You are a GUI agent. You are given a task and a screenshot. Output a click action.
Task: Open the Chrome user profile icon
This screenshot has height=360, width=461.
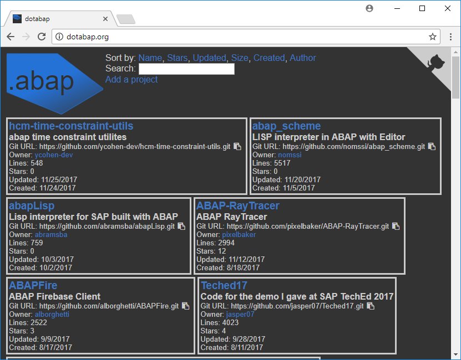click(x=369, y=8)
